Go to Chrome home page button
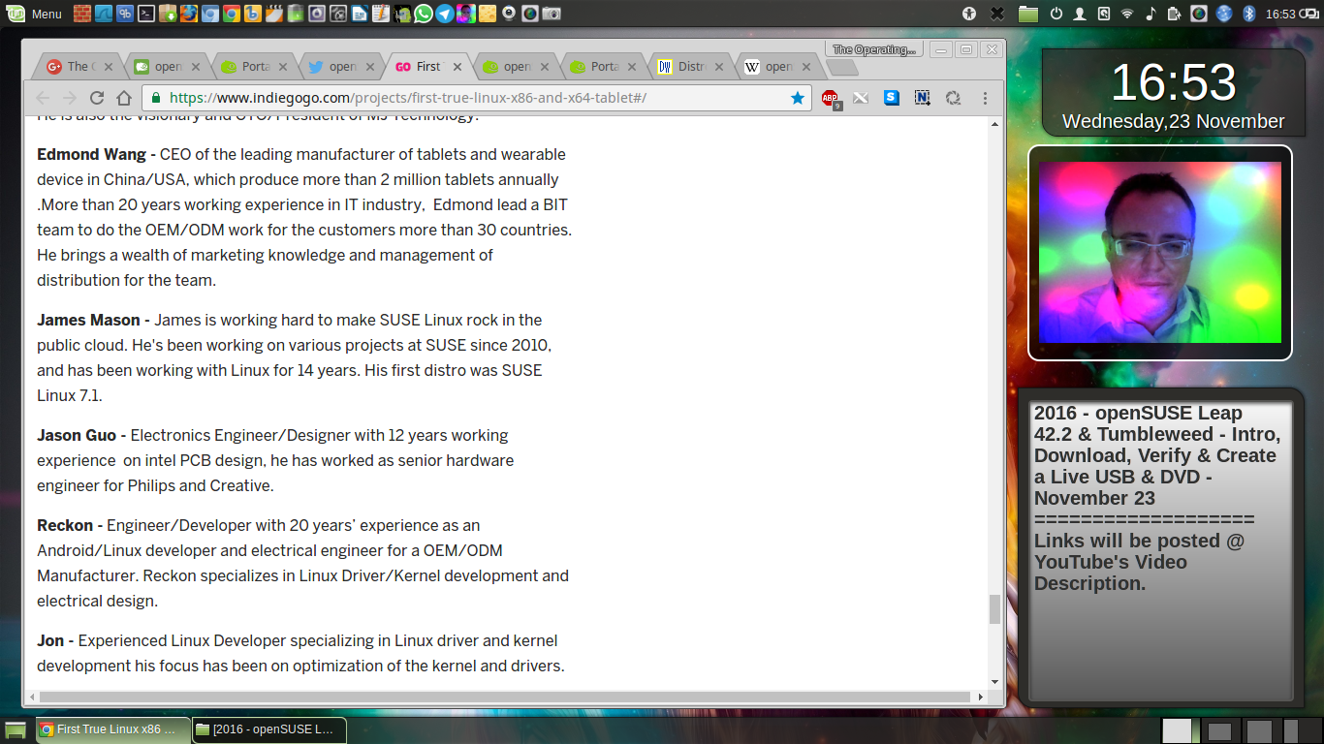The height and width of the screenshot is (744, 1324). click(124, 98)
